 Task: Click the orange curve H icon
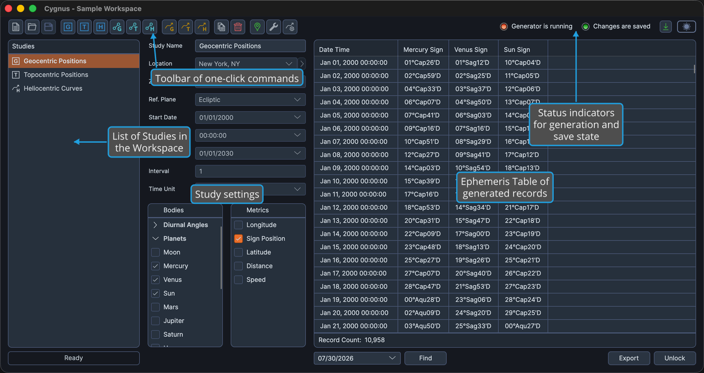(x=202, y=27)
